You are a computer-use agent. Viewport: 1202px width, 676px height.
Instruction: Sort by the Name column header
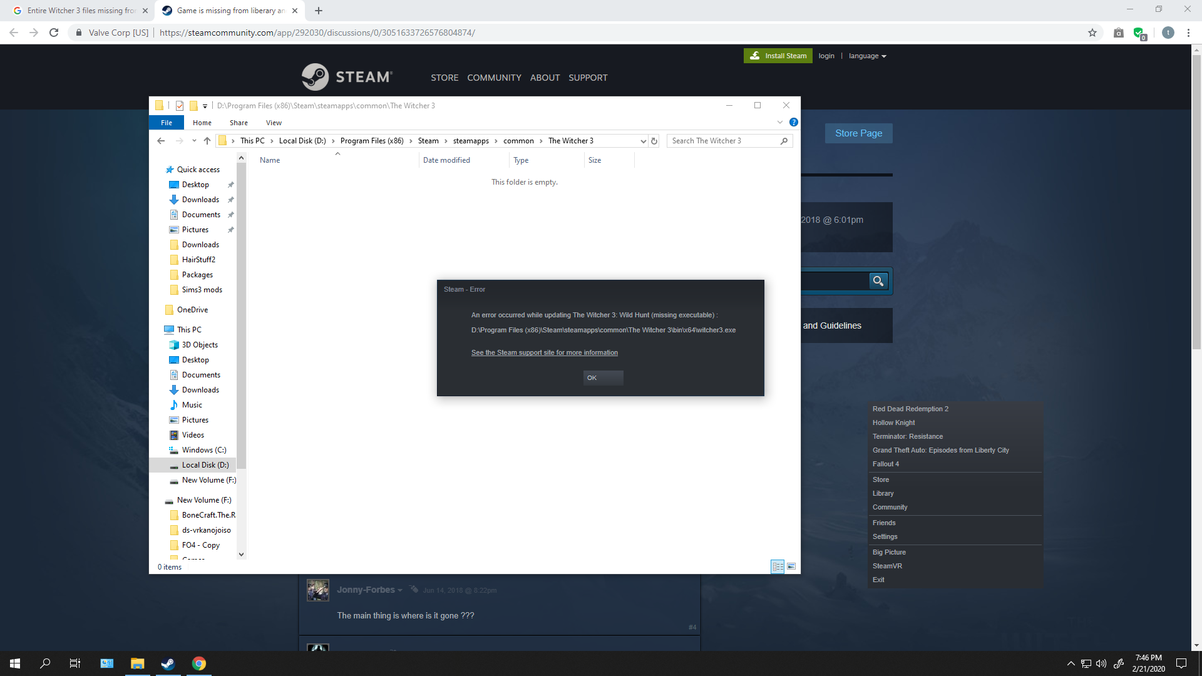pyautogui.click(x=270, y=160)
